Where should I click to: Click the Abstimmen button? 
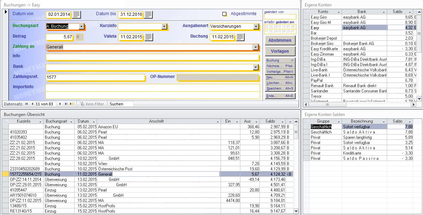click(x=280, y=40)
